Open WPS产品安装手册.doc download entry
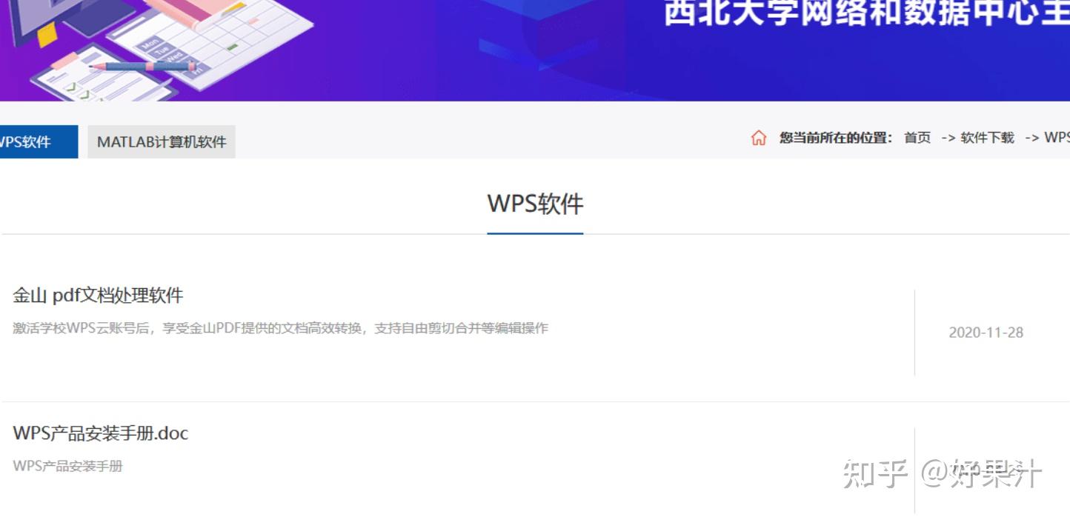This screenshot has width=1070, height=517. tap(101, 433)
